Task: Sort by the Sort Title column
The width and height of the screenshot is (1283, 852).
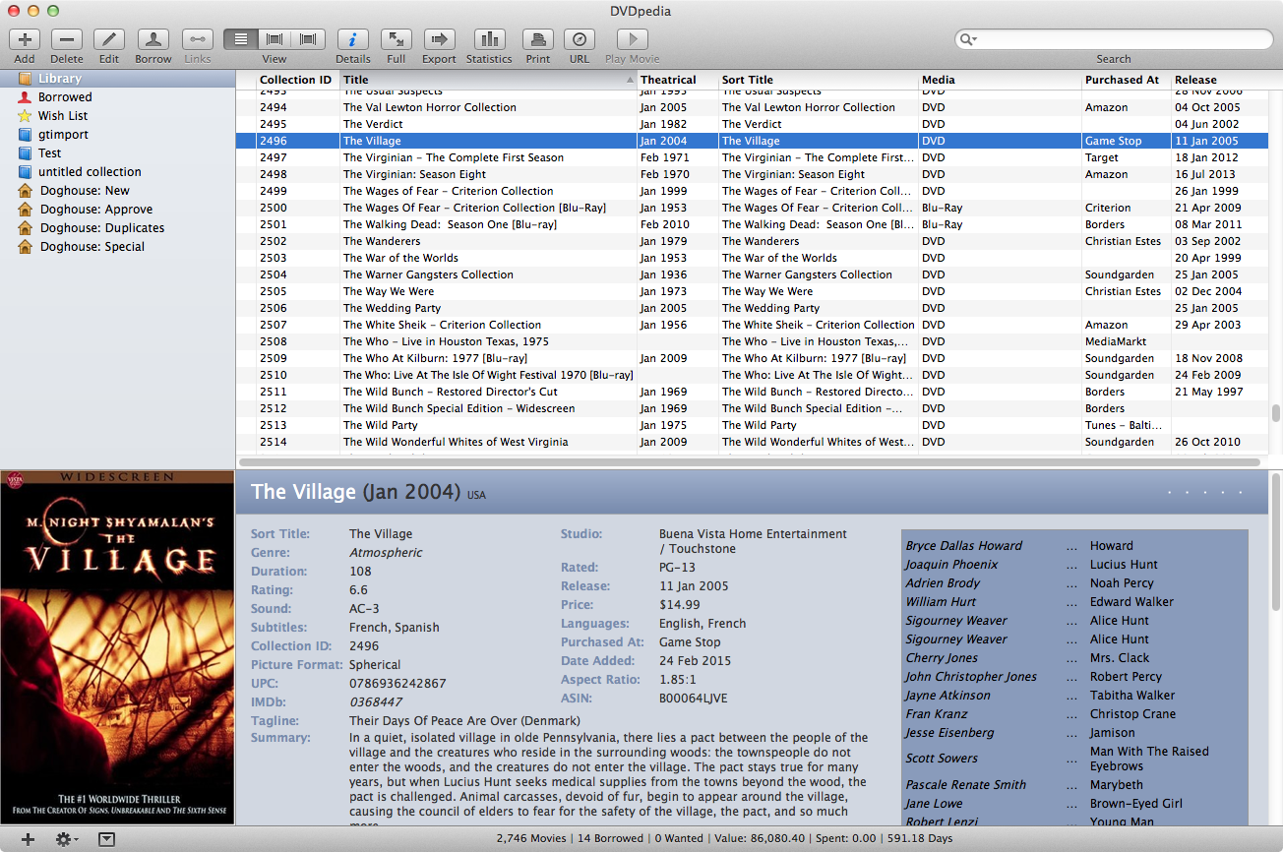Action: tap(819, 80)
